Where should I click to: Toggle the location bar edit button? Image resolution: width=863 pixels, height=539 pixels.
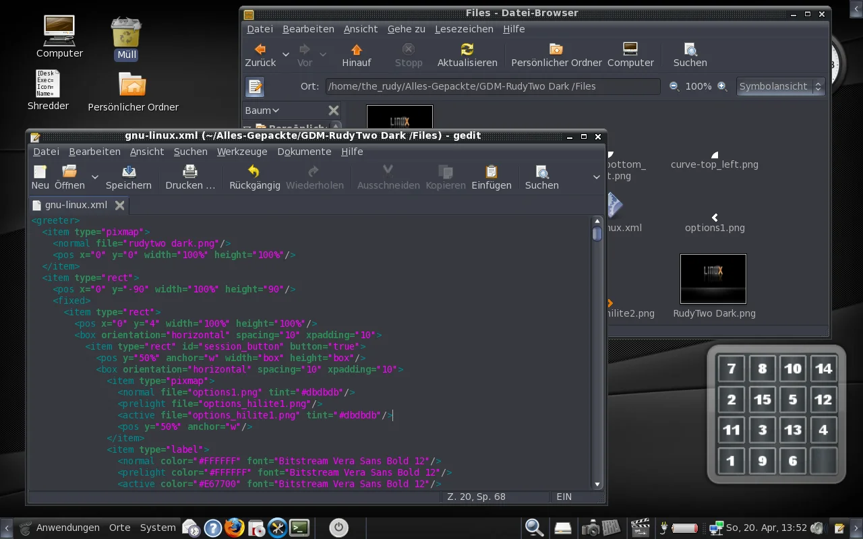pos(255,87)
